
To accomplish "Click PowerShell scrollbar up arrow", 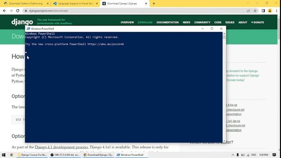I will coord(224,34).
